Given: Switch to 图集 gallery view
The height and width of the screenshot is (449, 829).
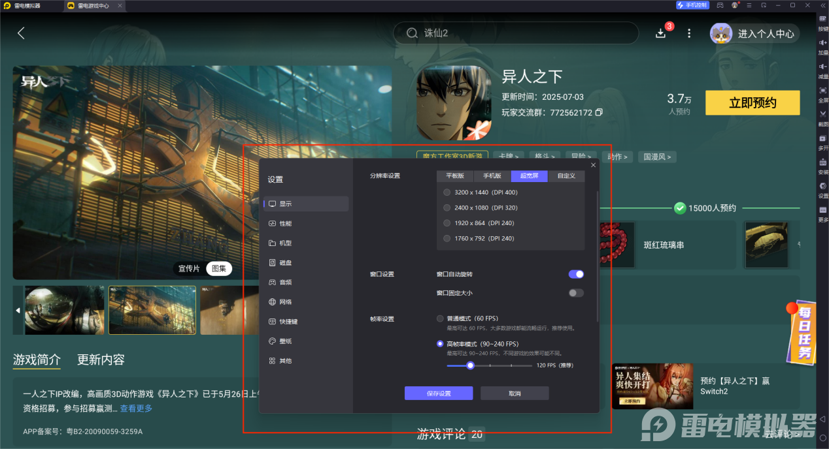Looking at the screenshot, I should [218, 268].
